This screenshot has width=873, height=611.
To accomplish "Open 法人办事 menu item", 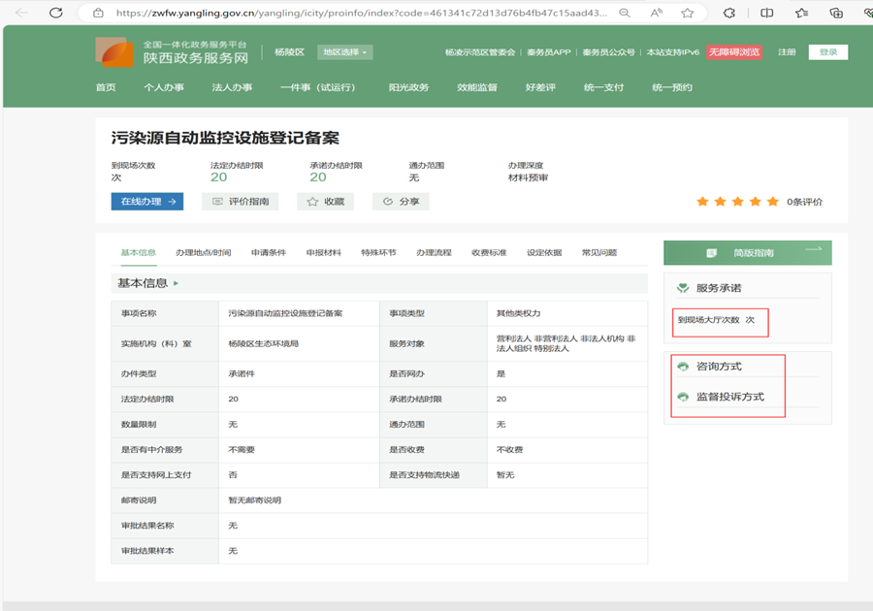I will click(x=232, y=87).
